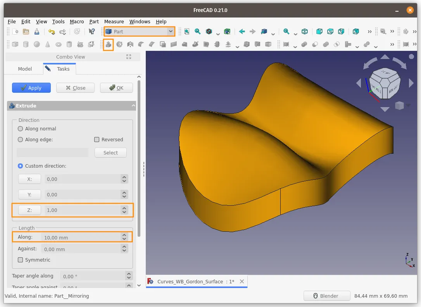
Task: Click the Apply button
Action: tap(31, 88)
